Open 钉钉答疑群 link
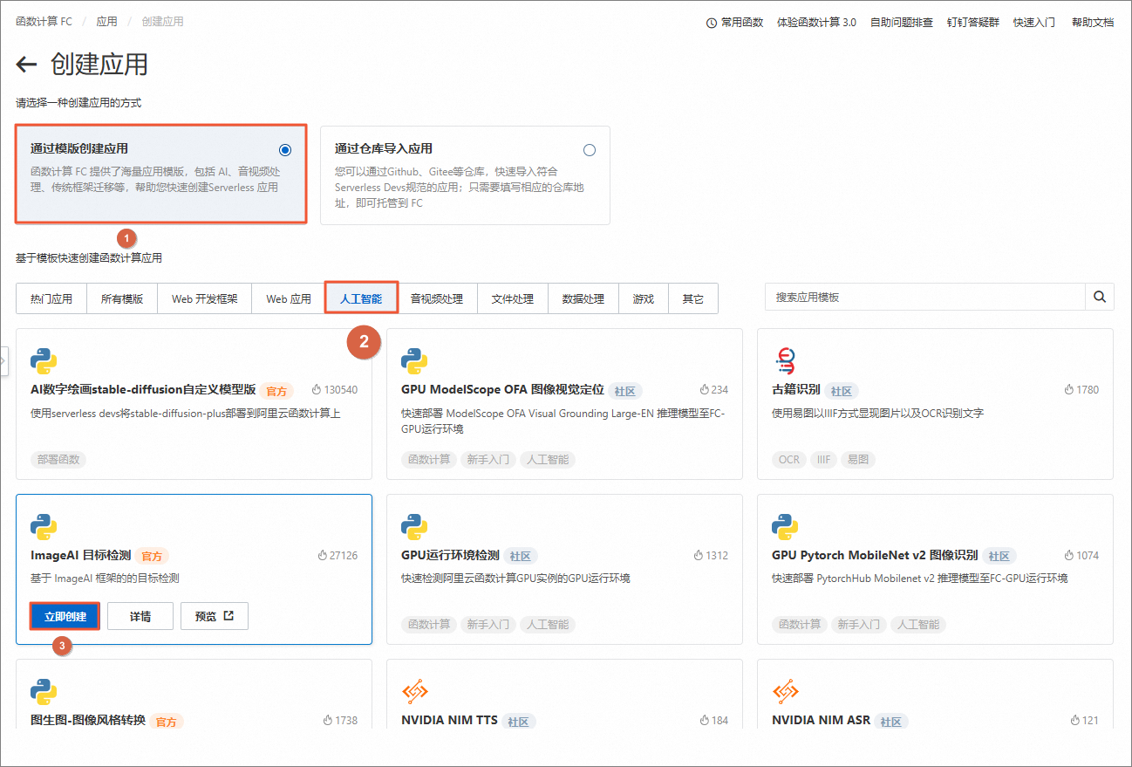 (x=973, y=23)
